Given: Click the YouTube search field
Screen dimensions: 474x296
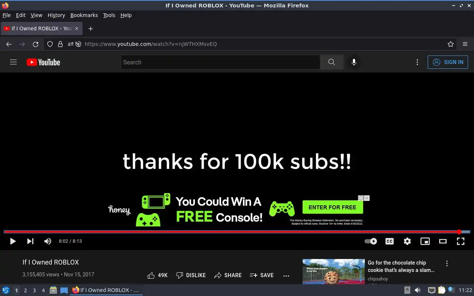Looking at the screenshot, I should [x=220, y=62].
